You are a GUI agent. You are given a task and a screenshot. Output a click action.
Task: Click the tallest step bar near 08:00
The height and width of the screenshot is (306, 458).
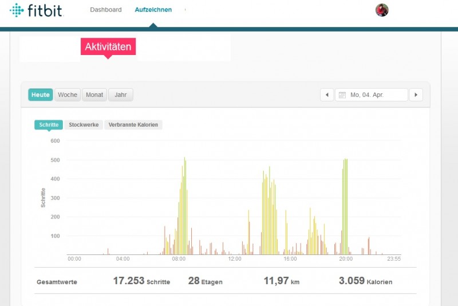(x=184, y=206)
